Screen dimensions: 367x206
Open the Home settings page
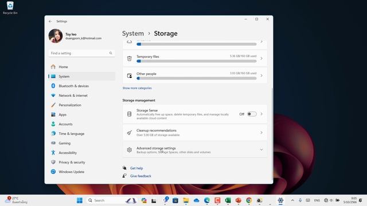pyautogui.click(x=81, y=67)
